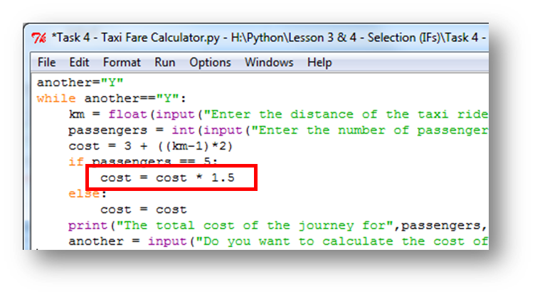The image size is (535, 296).
Task: Open the Options menu
Action: point(210,62)
